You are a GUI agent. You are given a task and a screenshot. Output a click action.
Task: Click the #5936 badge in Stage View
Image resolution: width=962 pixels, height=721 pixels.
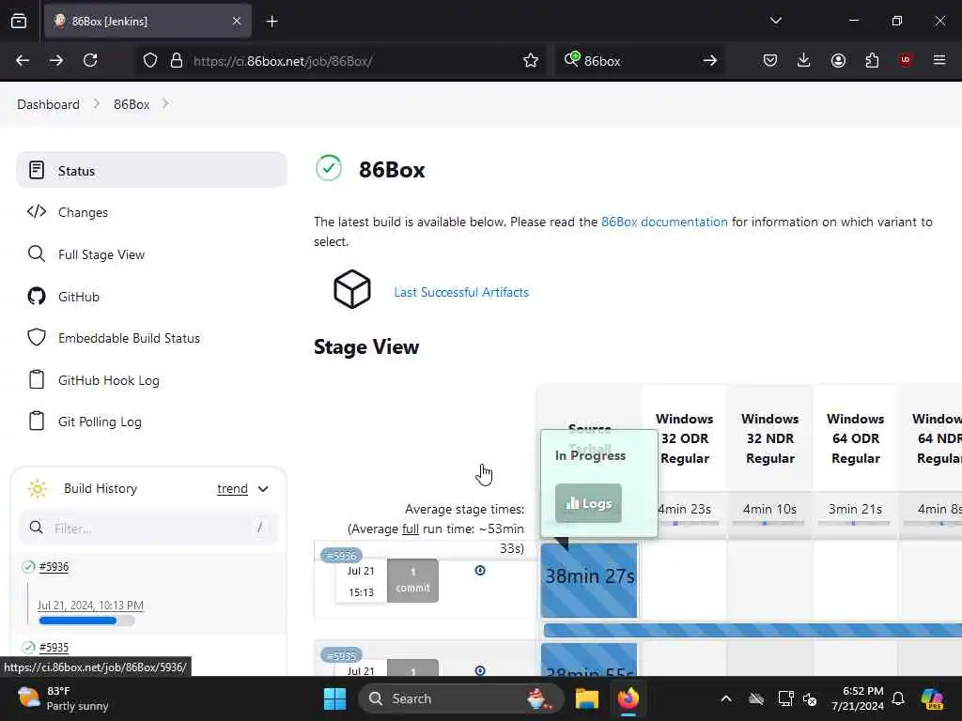[341, 556]
